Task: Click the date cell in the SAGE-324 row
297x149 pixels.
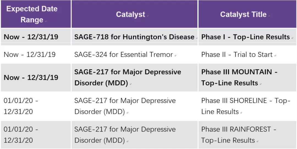Action: coord(30,55)
